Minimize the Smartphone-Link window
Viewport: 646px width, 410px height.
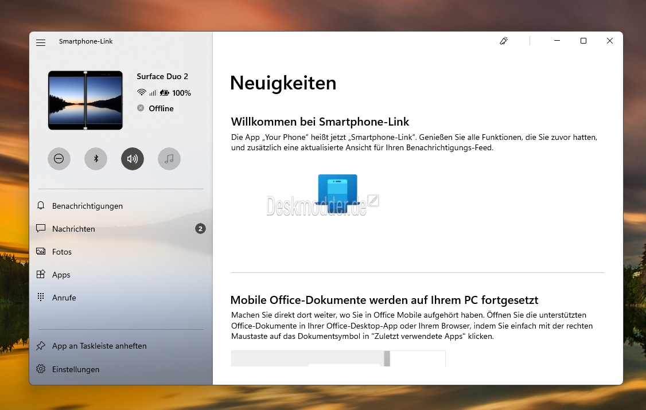click(x=557, y=41)
